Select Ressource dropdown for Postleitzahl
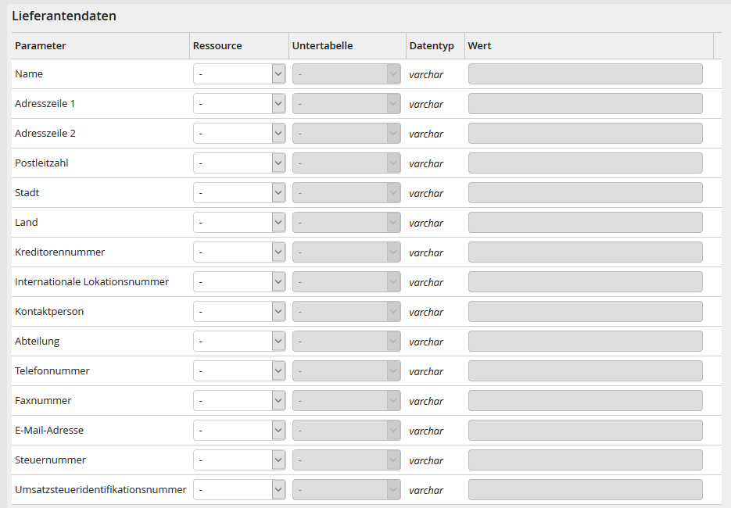This screenshot has width=731, height=508. [239, 163]
